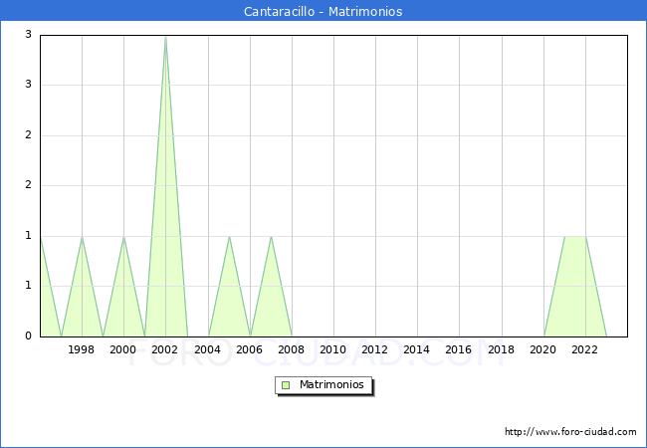Viewport: 647px width, 448px height.
Task: Select the 2020 x-axis year label
Action: click(x=542, y=349)
